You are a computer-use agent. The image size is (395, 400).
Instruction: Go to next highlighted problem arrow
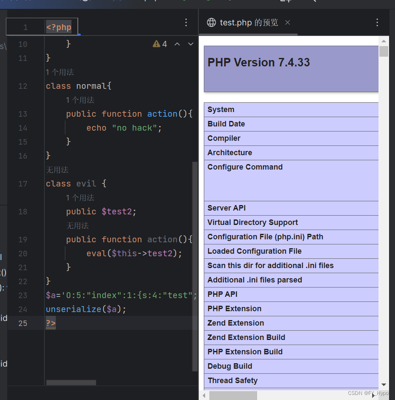pos(191,44)
